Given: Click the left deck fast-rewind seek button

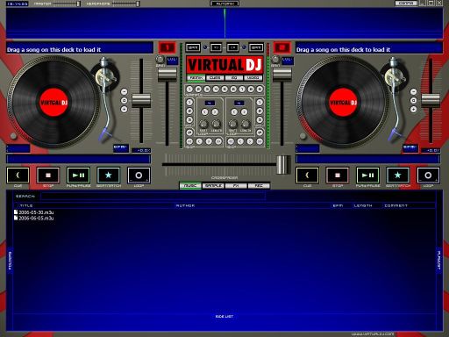Looking at the screenshot, I should coord(189,141).
